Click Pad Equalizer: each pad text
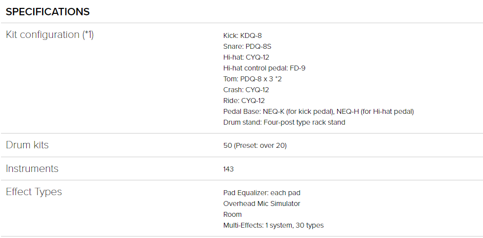Viewport: 483px width, 238px height. (x=262, y=193)
